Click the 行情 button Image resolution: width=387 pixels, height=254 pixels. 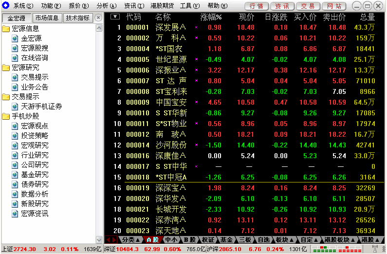256,6
